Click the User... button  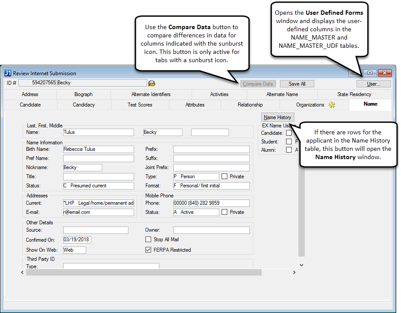click(x=373, y=84)
